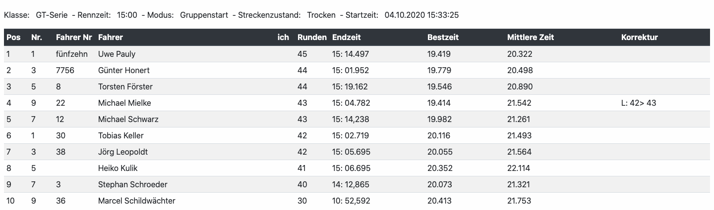Select Heiko Kulik in the table
This screenshot has height=210, width=714.
tap(118, 168)
